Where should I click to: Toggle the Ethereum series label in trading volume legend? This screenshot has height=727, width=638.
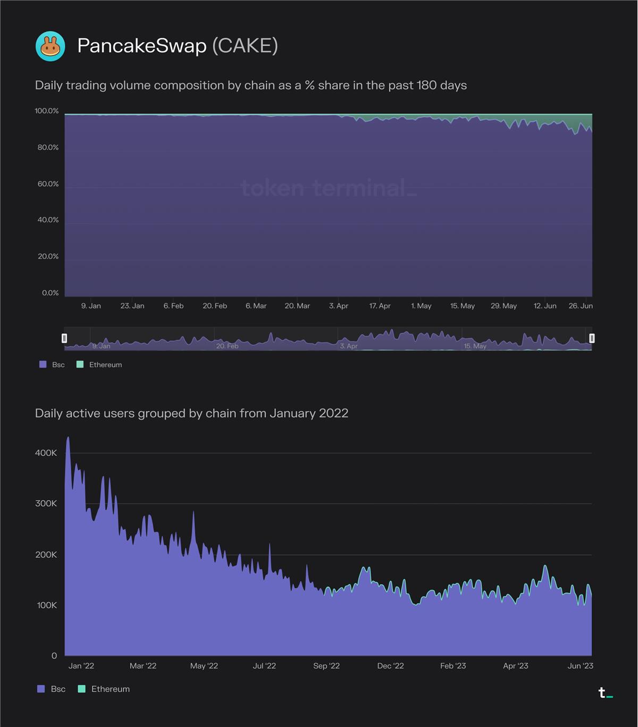(105, 365)
